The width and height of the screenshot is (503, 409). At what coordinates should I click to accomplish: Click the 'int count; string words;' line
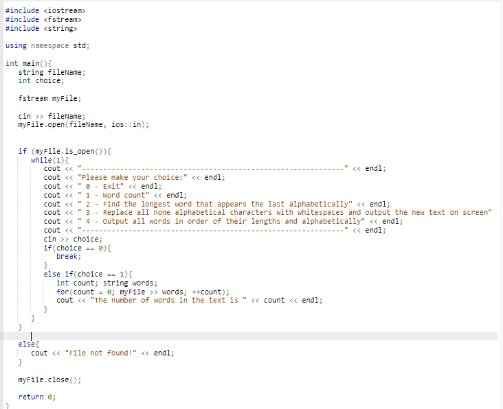coord(107,283)
